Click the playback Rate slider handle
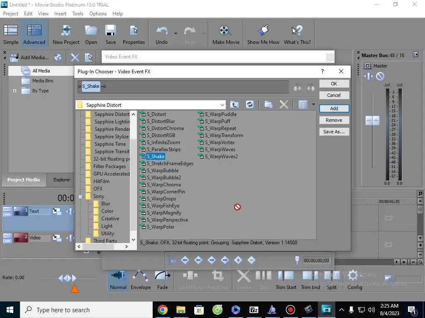This screenshot has height=318, width=425. click(67, 278)
